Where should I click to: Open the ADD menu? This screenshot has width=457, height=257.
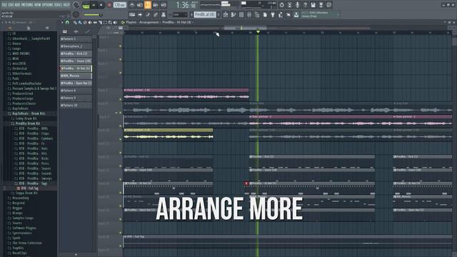(x=17, y=5)
